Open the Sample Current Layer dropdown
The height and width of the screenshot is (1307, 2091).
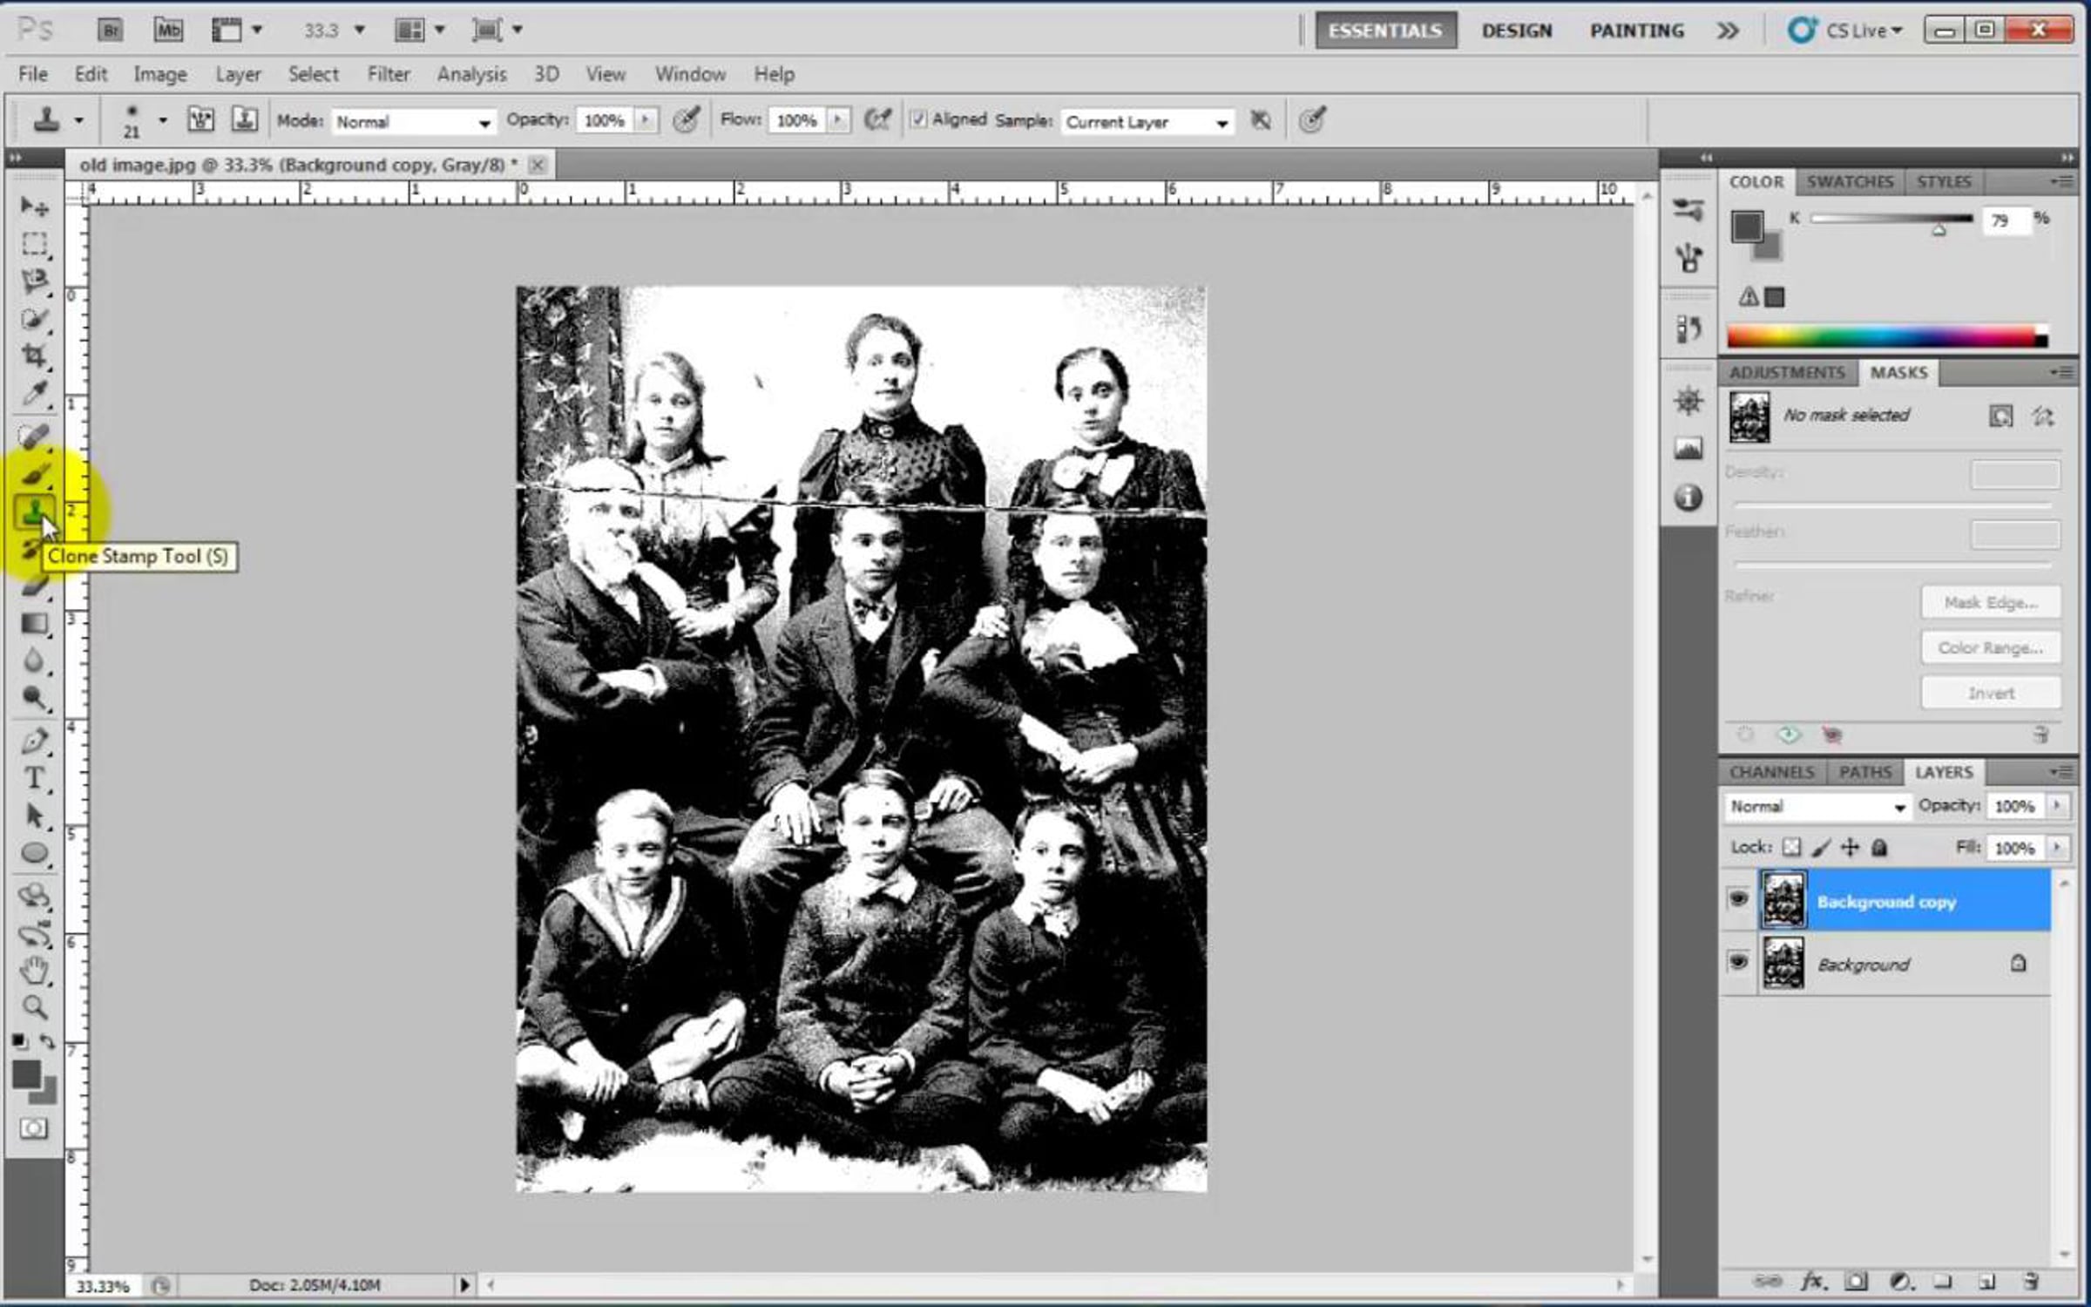point(1147,122)
